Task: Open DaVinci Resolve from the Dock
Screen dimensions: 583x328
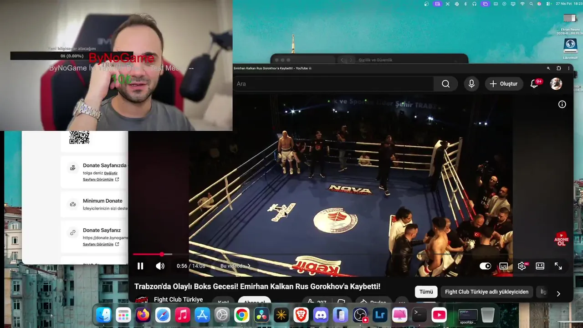Action: (x=261, y=315)
